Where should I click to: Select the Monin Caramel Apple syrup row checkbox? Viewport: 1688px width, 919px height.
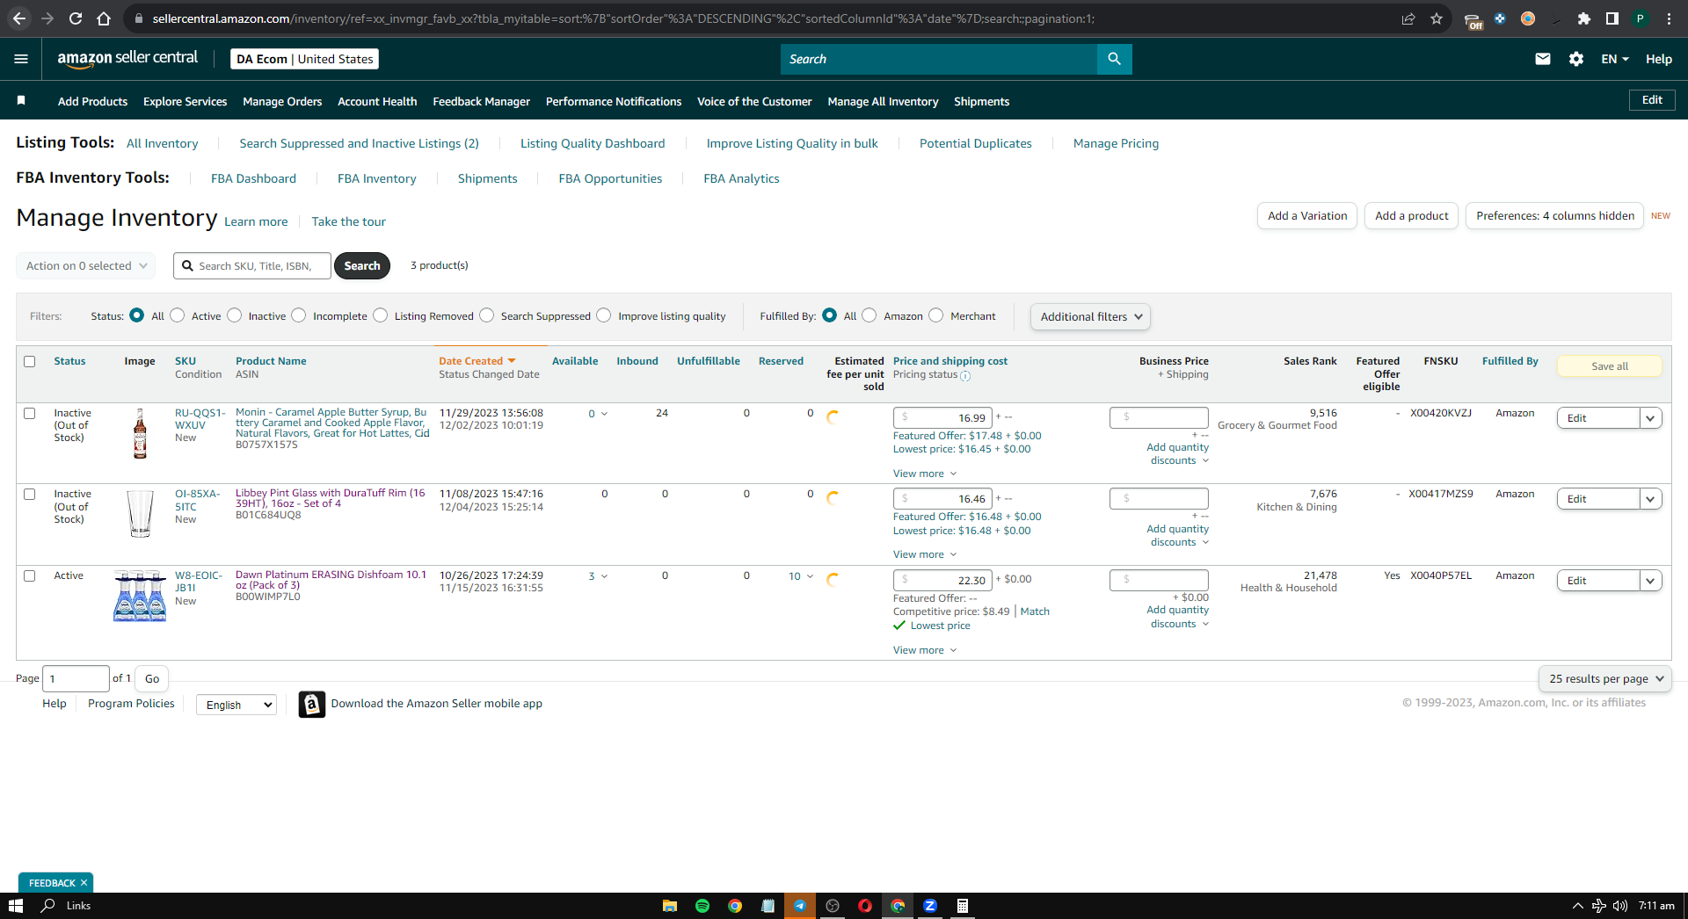coord(29,413)
